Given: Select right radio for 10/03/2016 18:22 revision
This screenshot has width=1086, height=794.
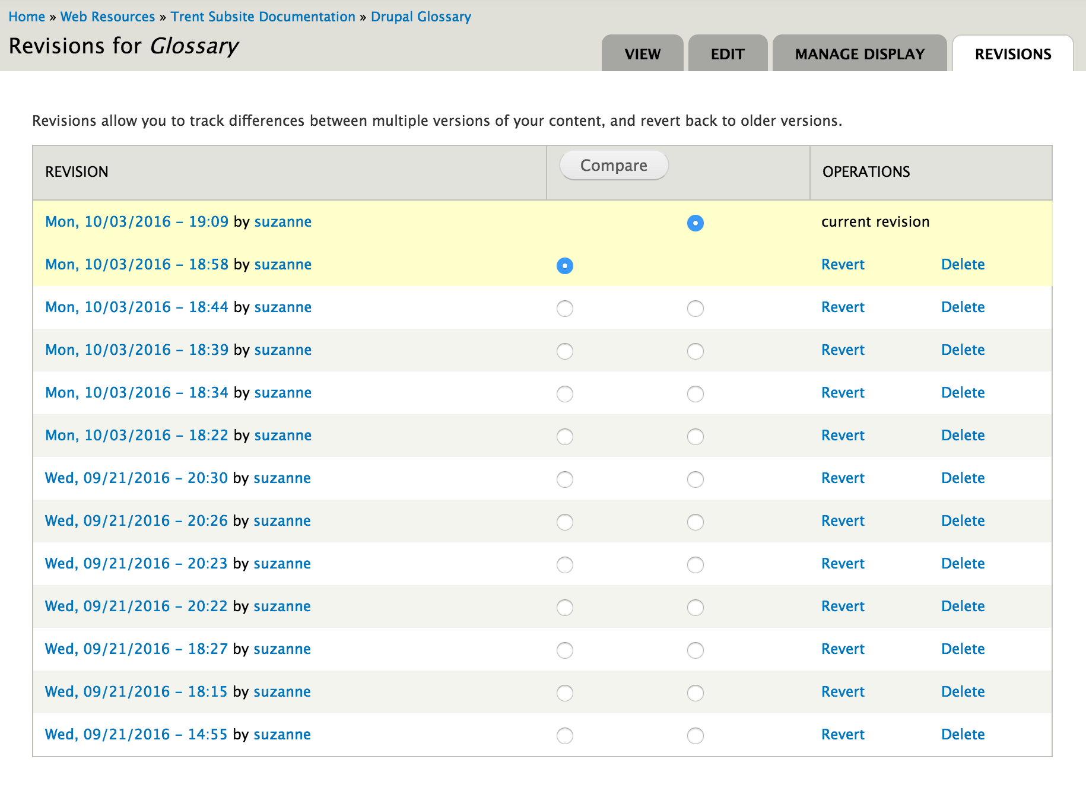Looking at the screenshot, I should [695, 437].
